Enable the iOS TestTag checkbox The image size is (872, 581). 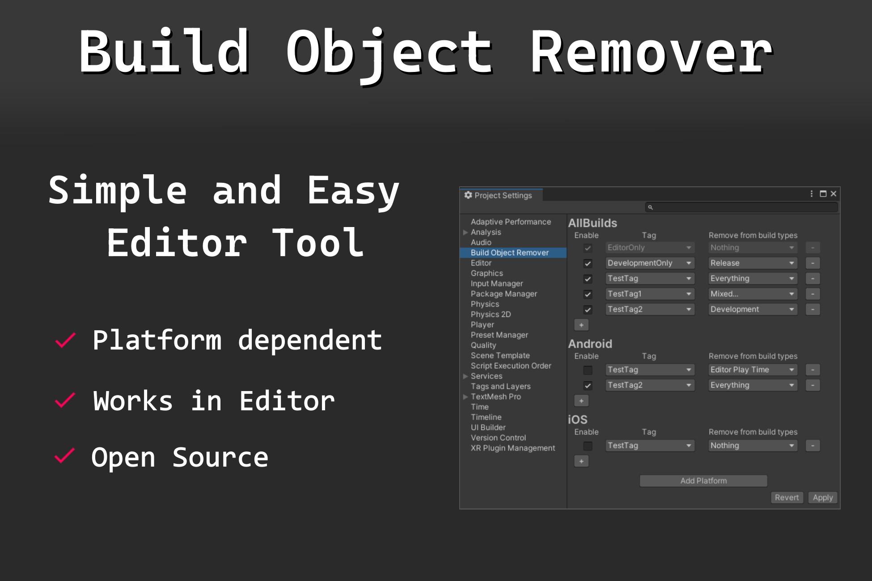pos(588,446)
